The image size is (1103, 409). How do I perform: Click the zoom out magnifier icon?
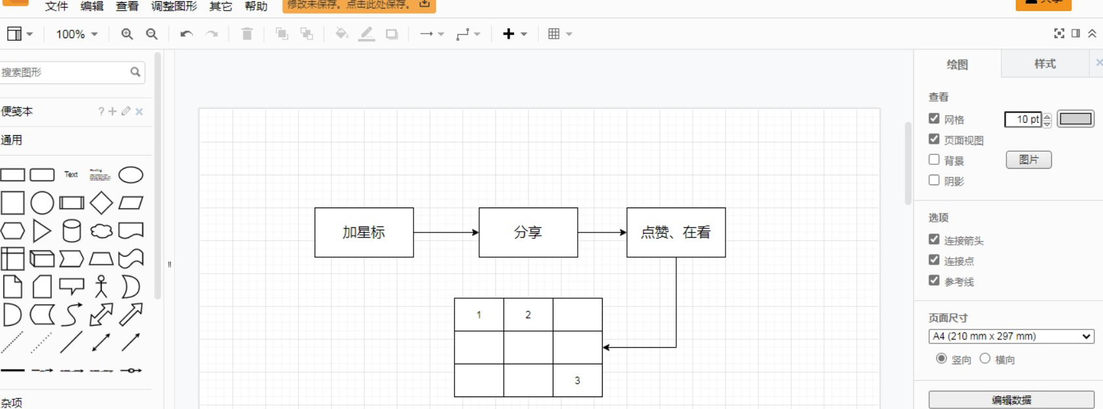pos(152,34)
